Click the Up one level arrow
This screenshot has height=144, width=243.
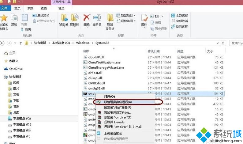[x=21, y=43]
